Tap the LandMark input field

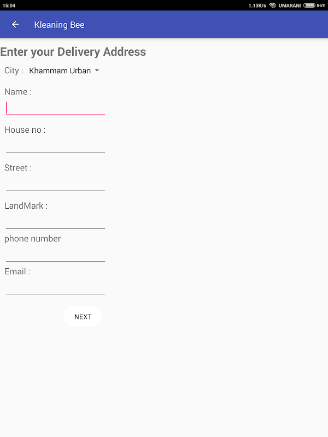[x=55, y=221]
